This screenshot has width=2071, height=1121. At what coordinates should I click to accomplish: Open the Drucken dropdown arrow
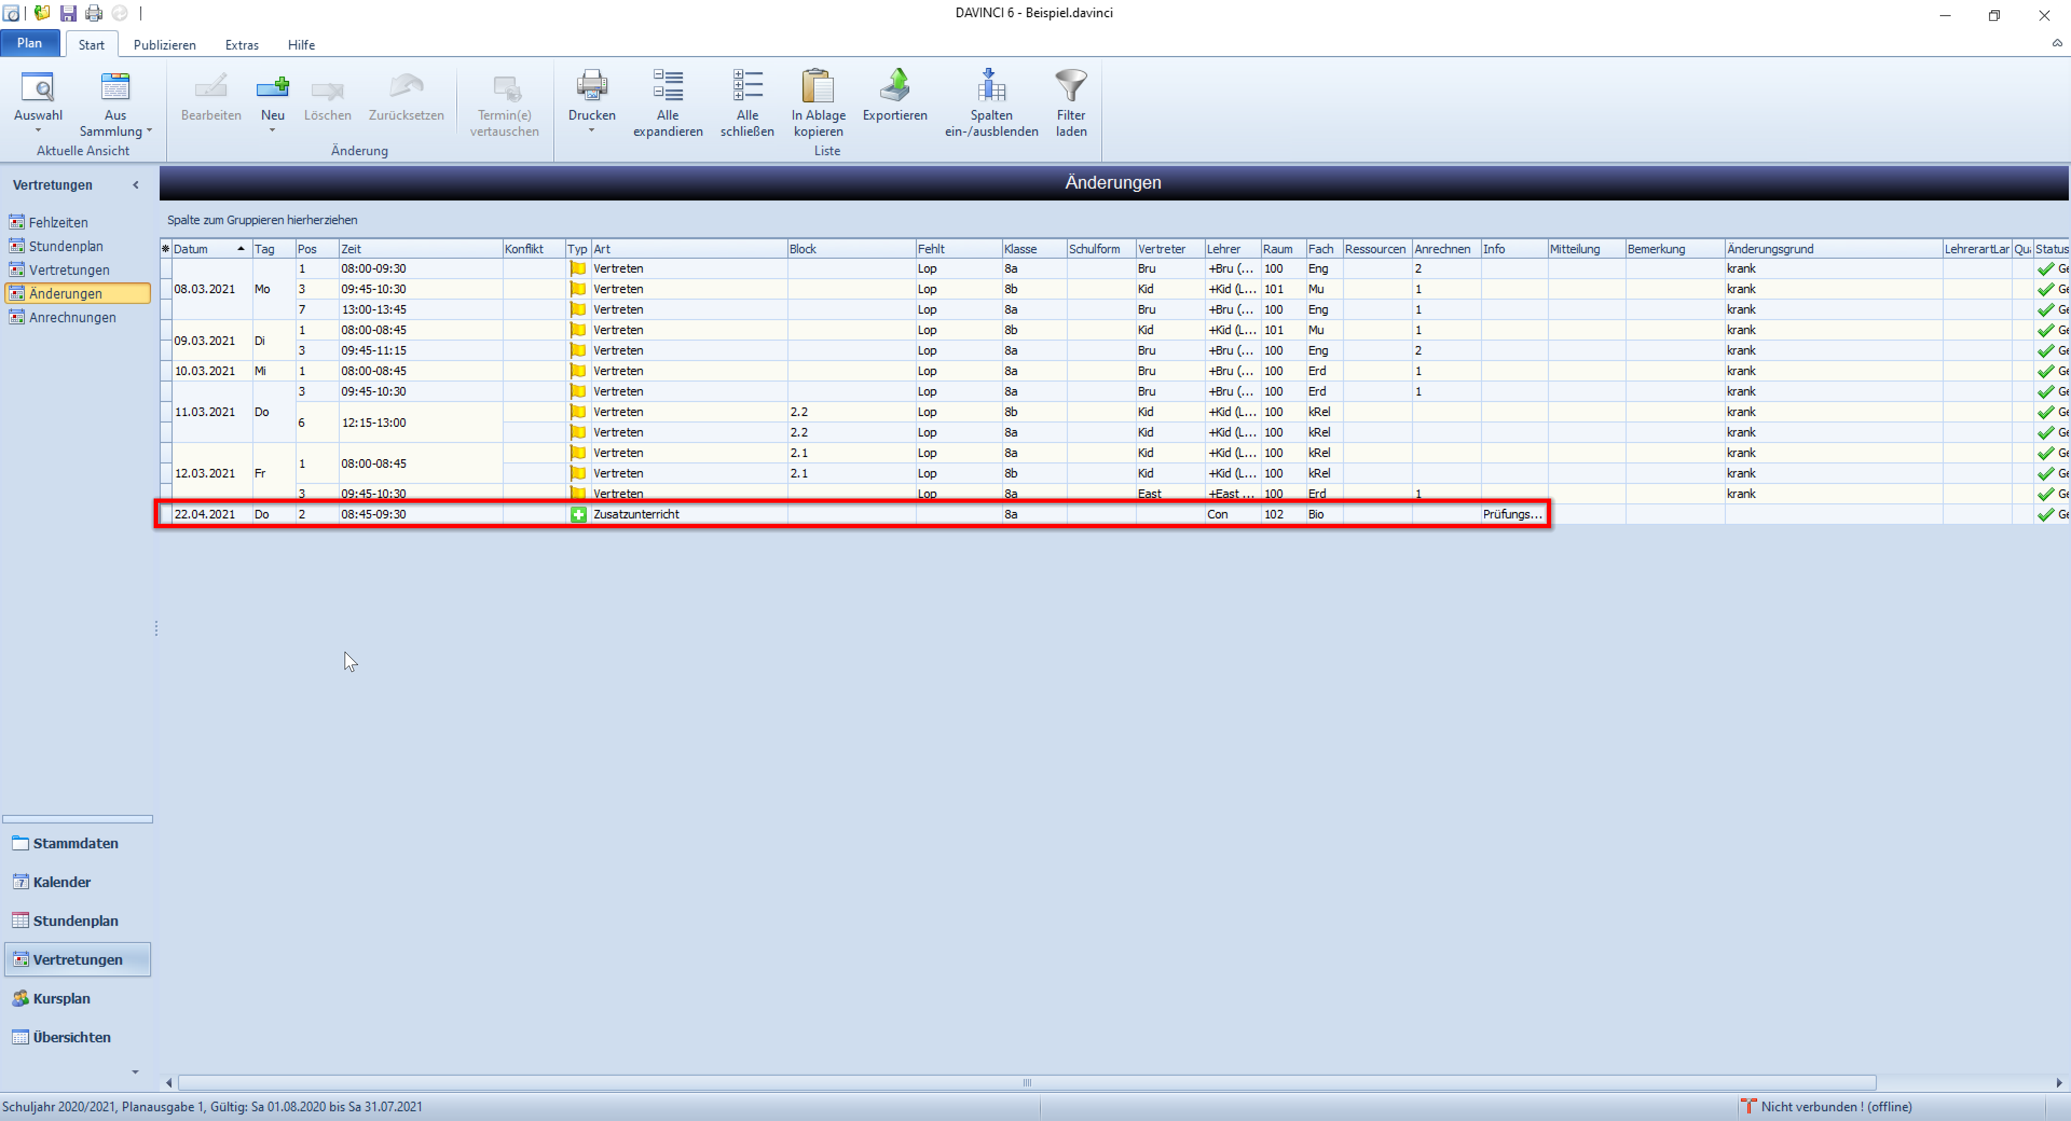coord(592,131)
